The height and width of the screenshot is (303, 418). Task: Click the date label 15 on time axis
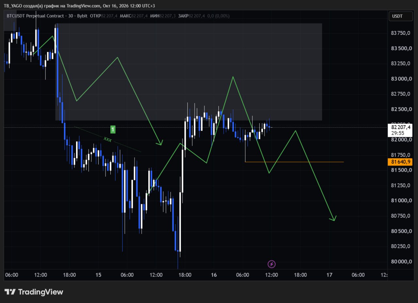pos(98,275)
